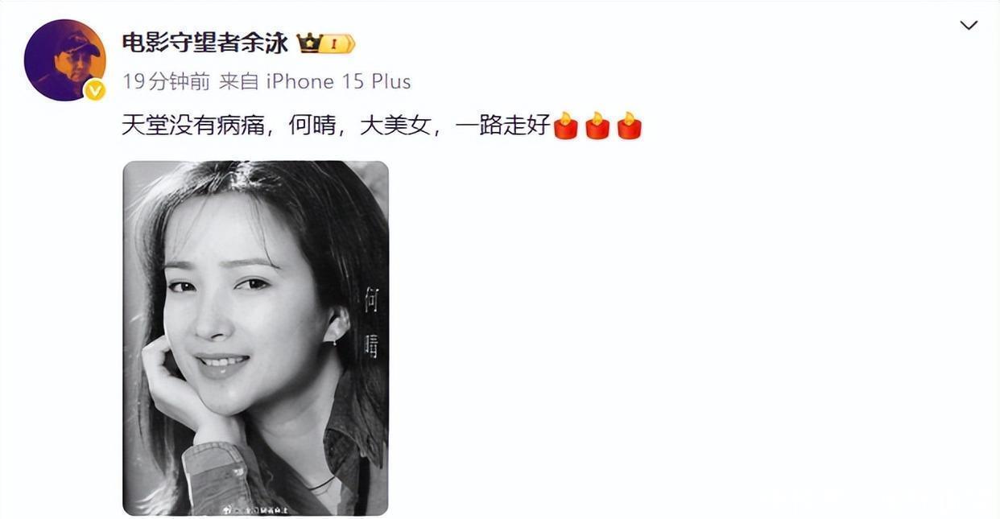Click the 19分钟前 timestamp

166,81
